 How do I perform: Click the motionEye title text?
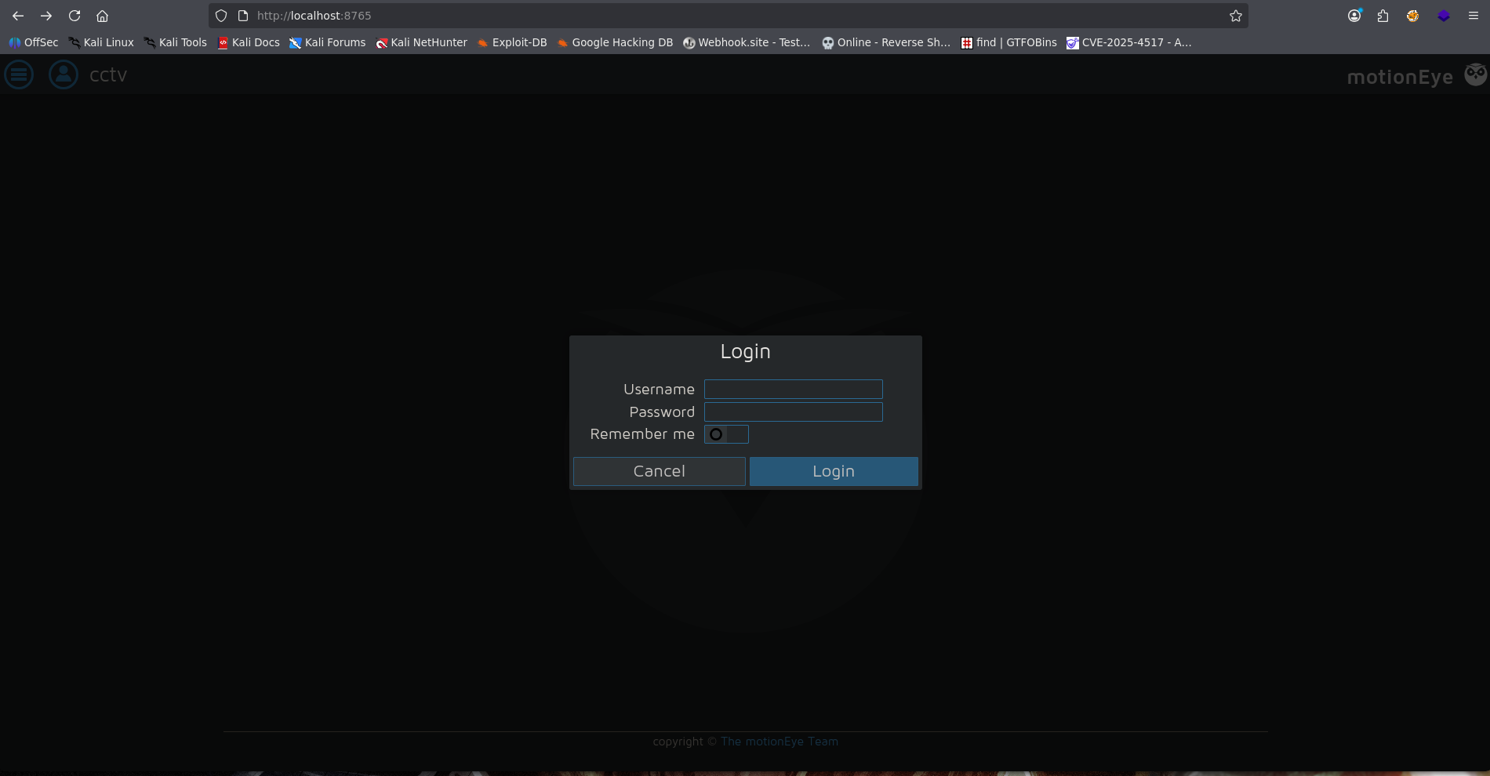[x=1400, y=77]
